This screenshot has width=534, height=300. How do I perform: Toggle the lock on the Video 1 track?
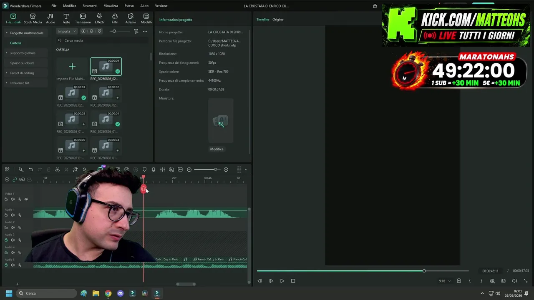(6, 199)
